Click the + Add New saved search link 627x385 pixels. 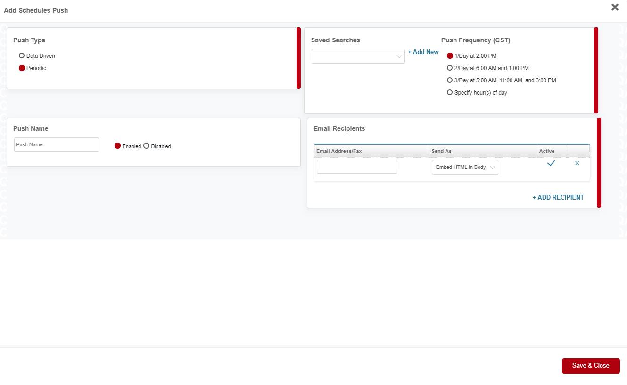point(423,52)
